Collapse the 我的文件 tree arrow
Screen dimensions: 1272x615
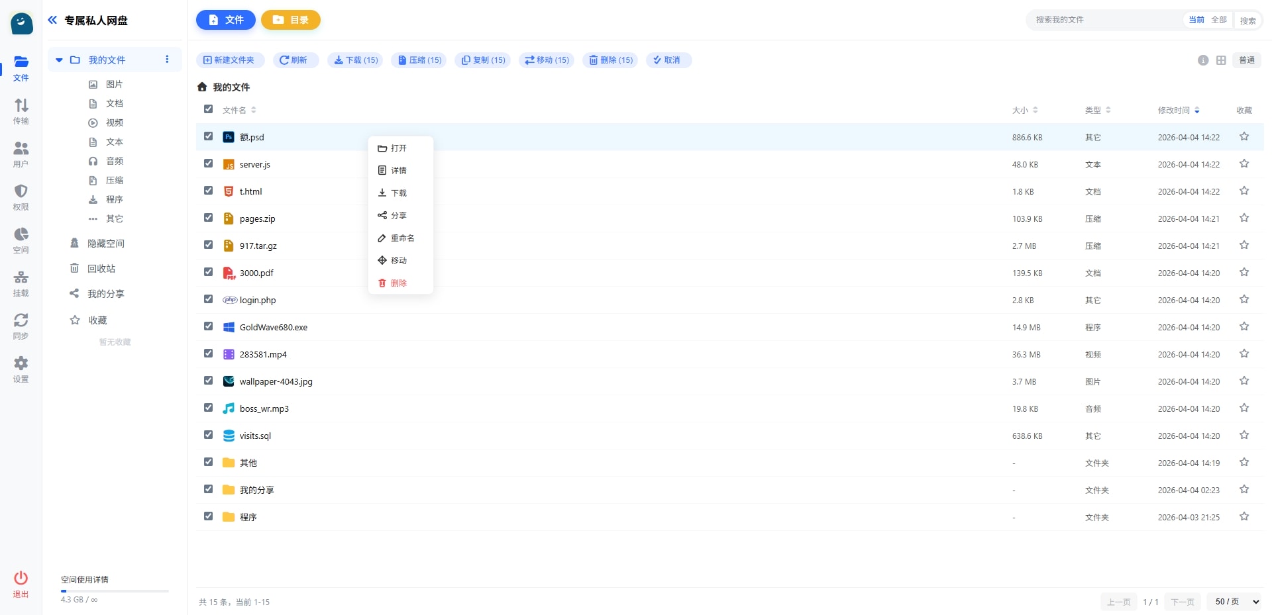pyautogui.click(x=59, y=60)
